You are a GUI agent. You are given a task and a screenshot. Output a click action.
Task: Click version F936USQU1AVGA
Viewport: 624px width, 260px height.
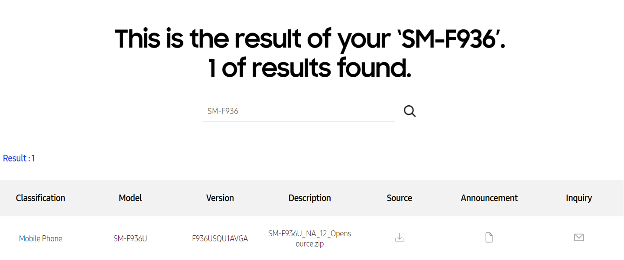click(x=220, y=239)
